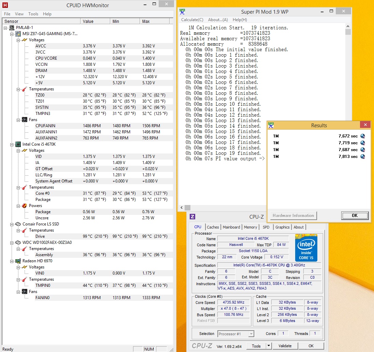Select the CPU VCORE voltage row
The height and width of the screenshot is (352, 374).
[104, 58]
